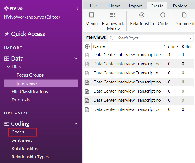The width and height of the screenshot is (195, 163).
Task: Click the Quick Access heading
Action: coord(28,34)
